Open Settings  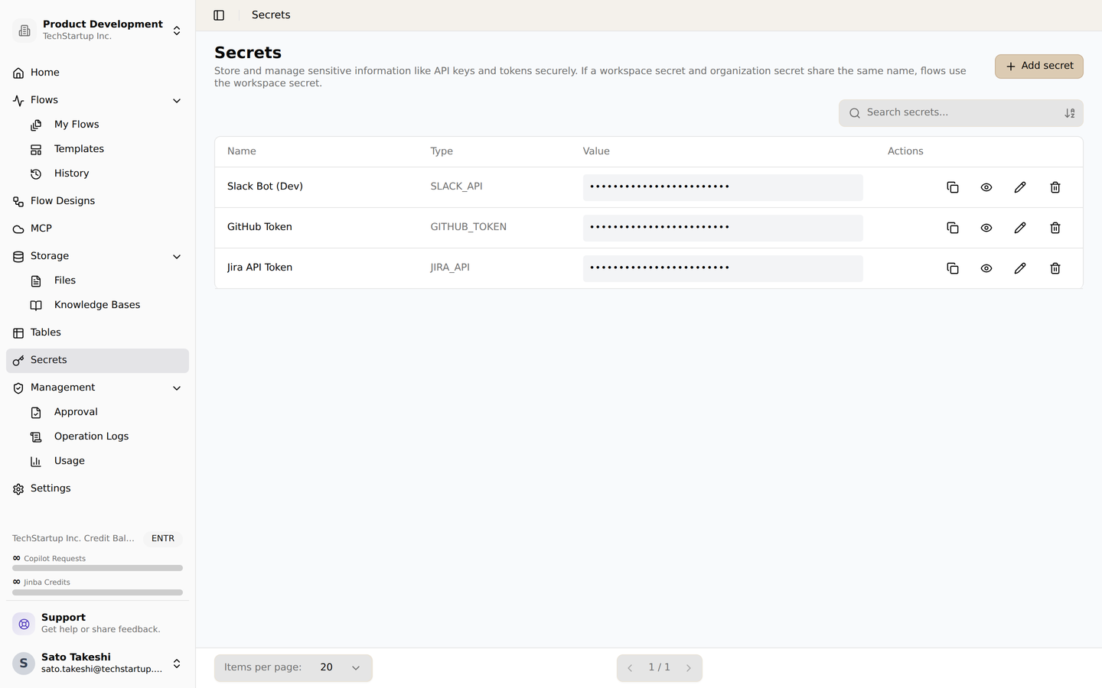[97, 488]
